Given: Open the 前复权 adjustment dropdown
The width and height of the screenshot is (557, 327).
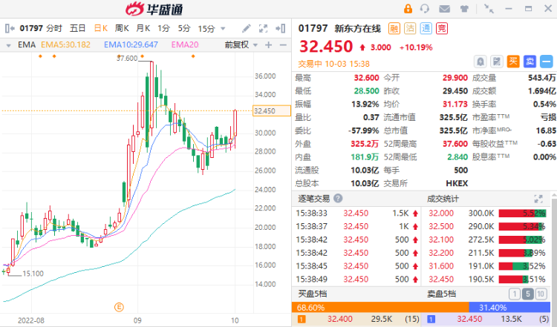Looking at the screenshot, I should point(241,45).
